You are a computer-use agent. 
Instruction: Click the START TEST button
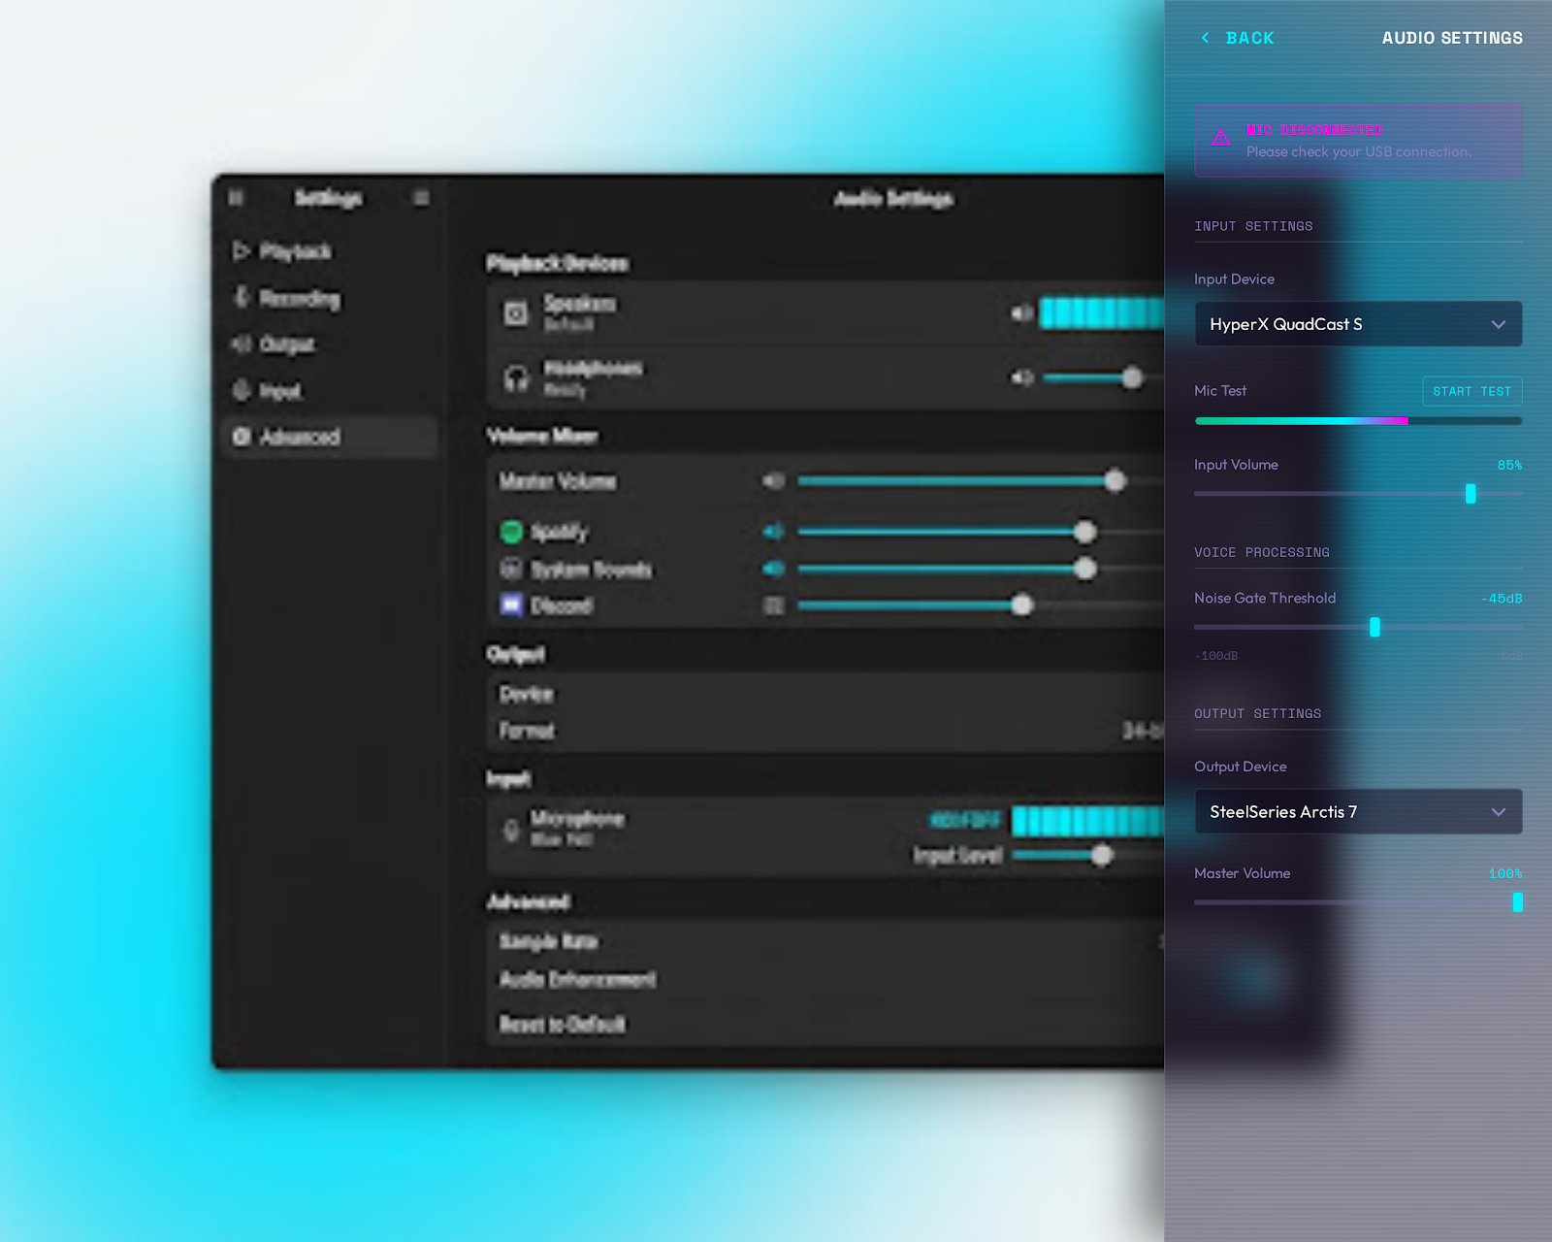click(x=1471, y=391)
